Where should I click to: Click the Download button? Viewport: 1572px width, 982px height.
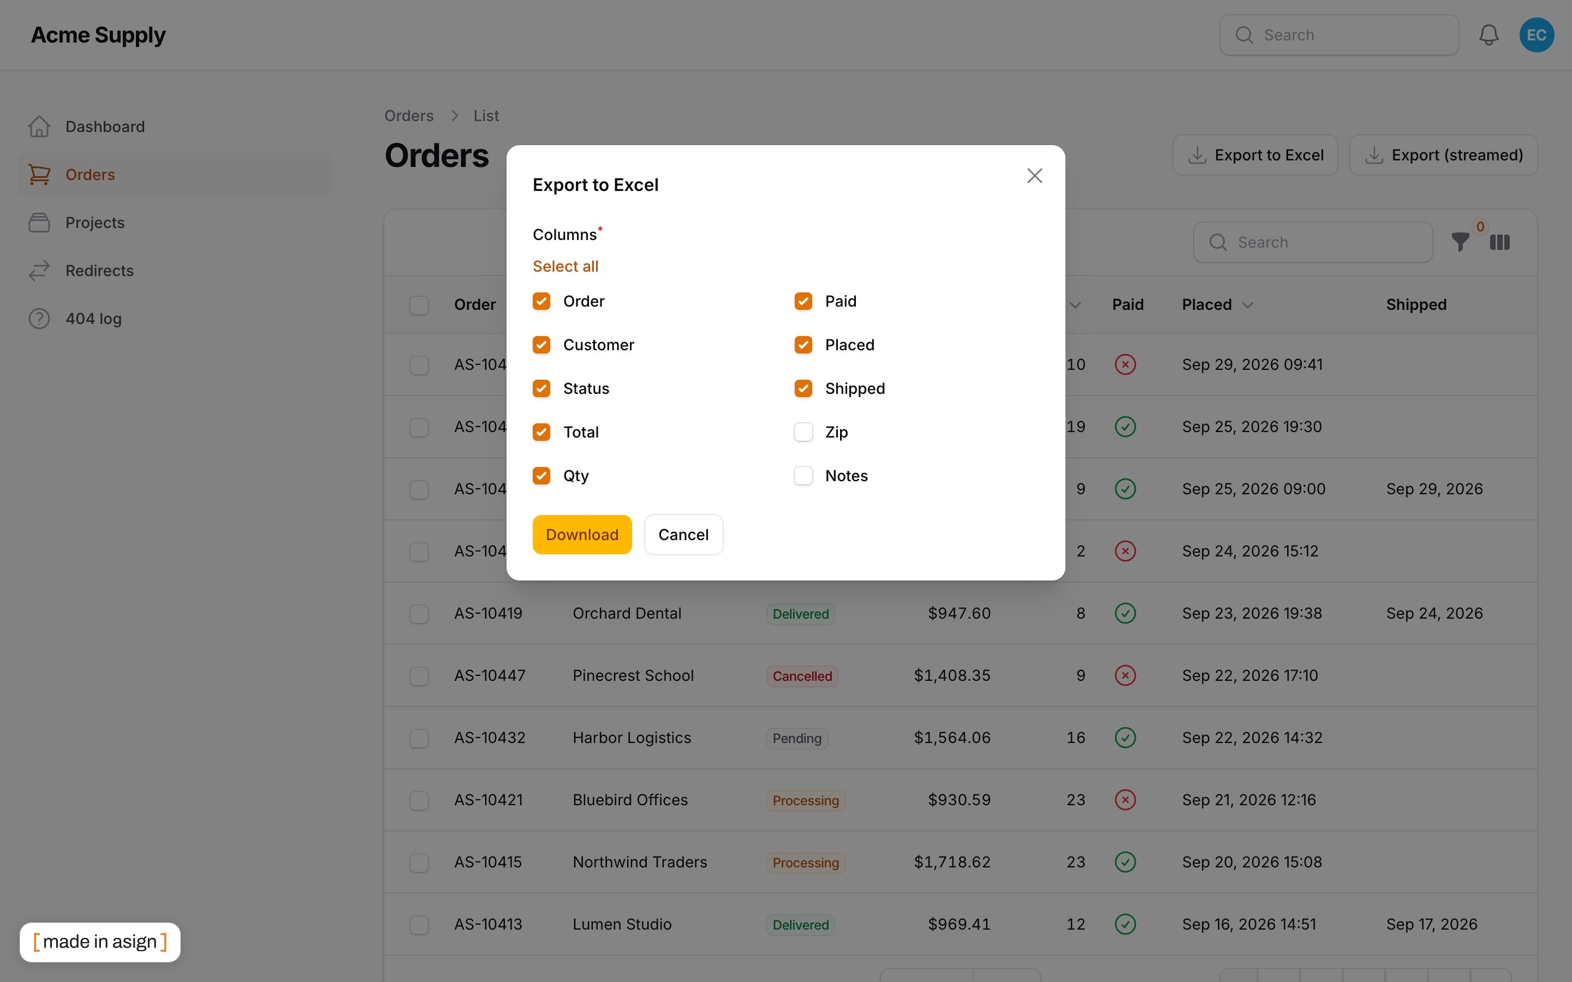click(x=582, y=535)
